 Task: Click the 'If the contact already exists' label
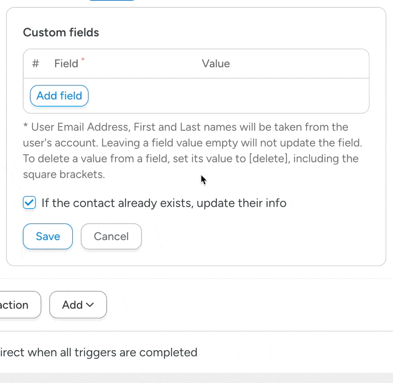pos(164,203)
